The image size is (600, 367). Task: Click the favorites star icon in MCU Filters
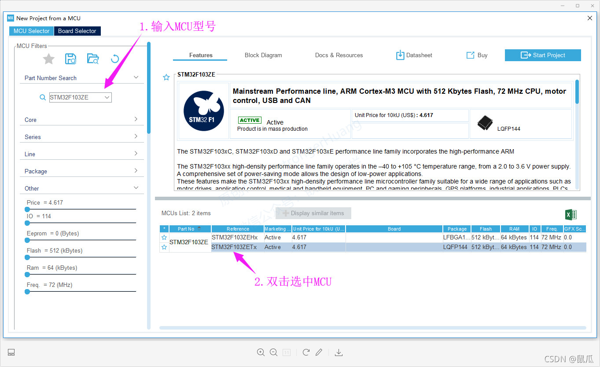[48, 59]
